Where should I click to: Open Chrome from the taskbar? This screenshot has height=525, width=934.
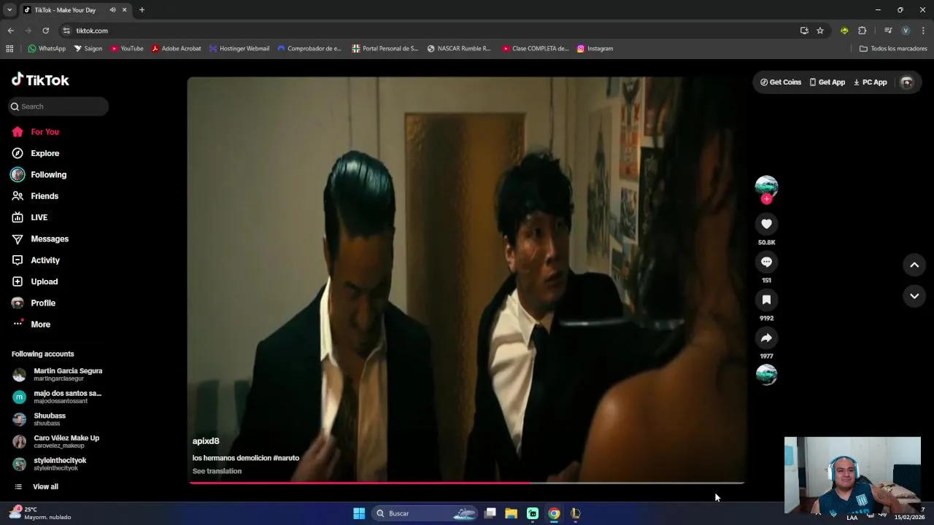pos(554,513)
